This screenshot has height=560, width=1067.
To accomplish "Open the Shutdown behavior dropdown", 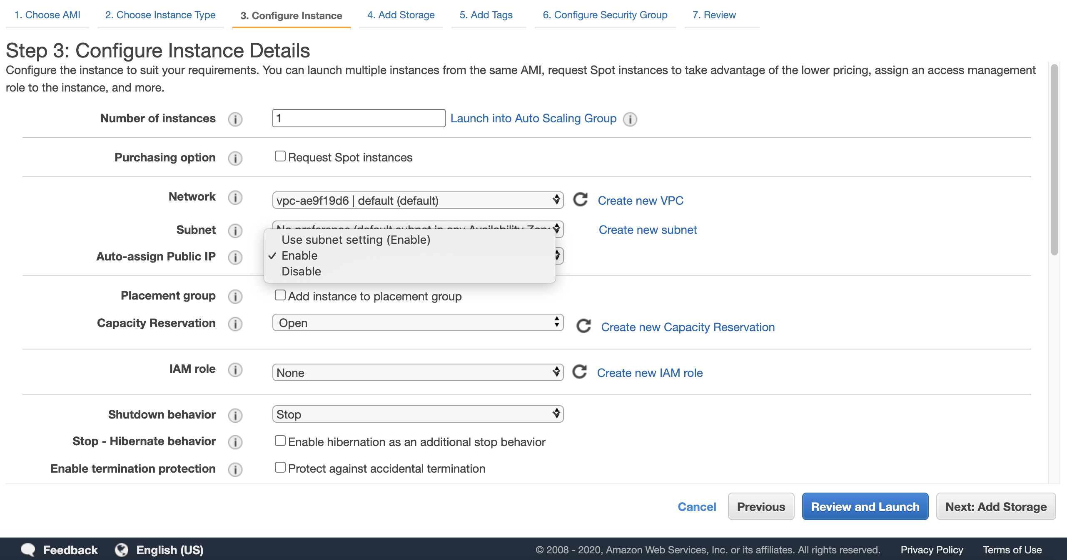I will coord(418,414).
